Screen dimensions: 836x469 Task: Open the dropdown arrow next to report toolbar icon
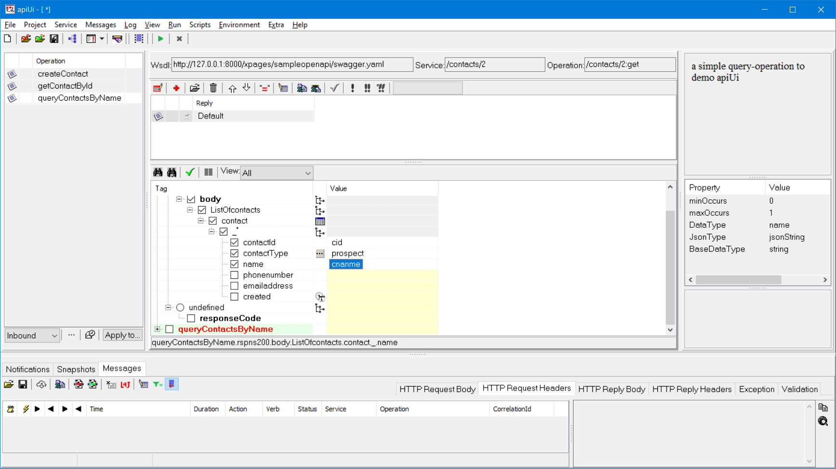(102, 39)
